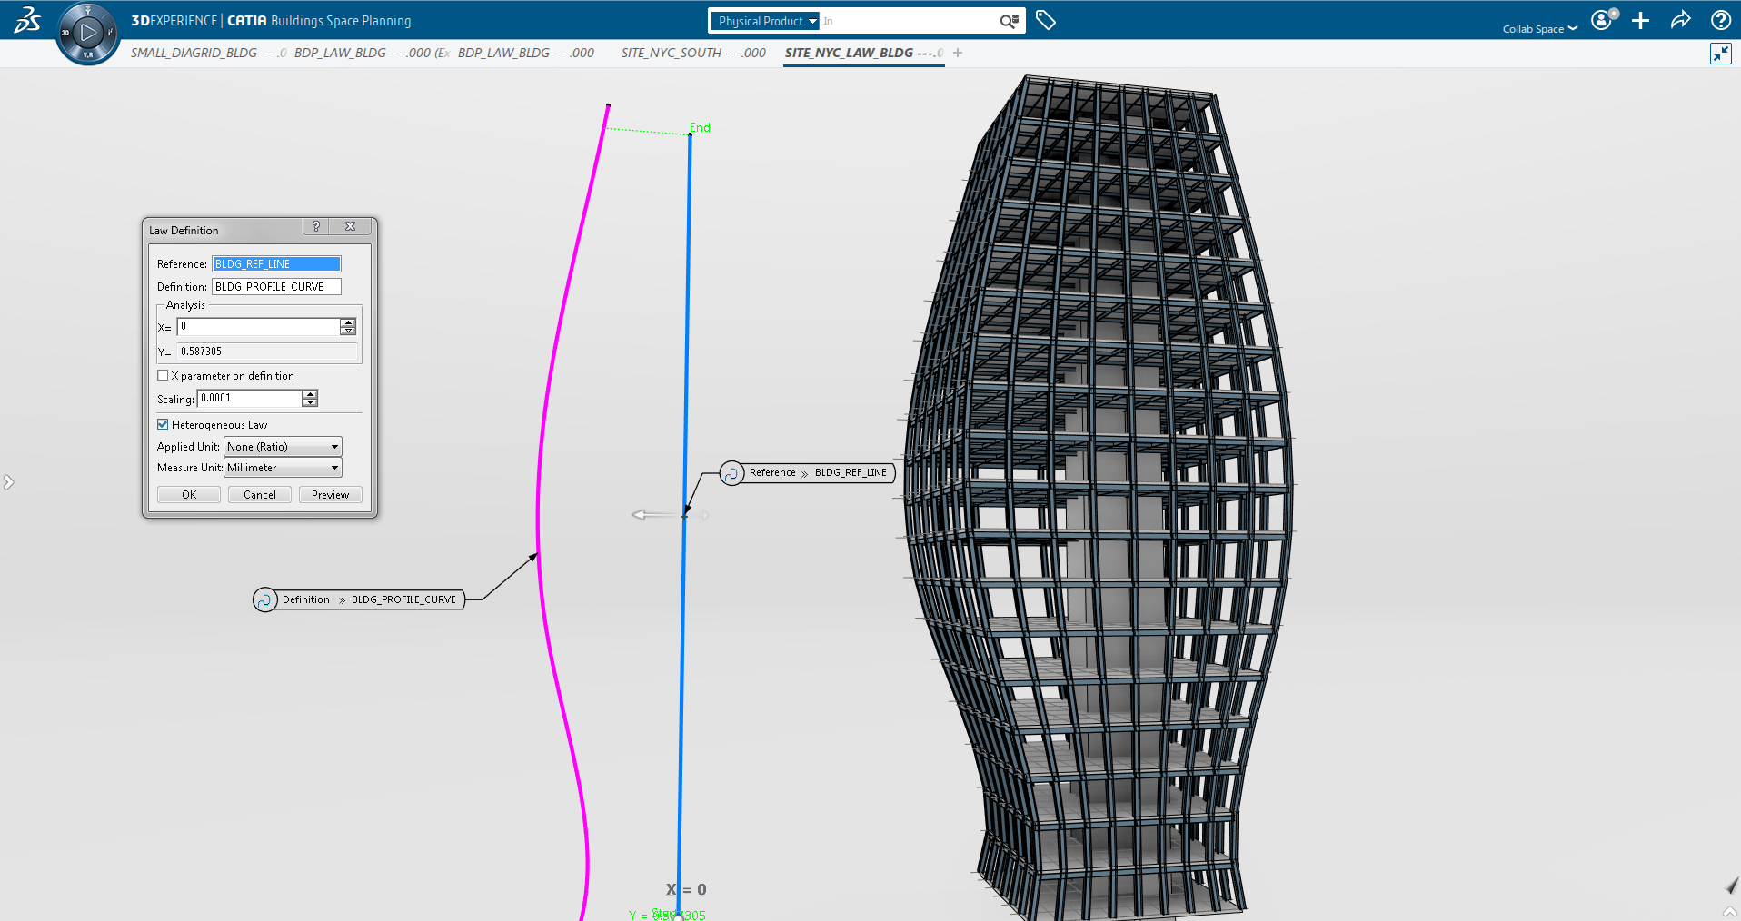Click the Y value 0.587305 field
The width and height of the screenshot is (1741, 921).
coord(267,352)
